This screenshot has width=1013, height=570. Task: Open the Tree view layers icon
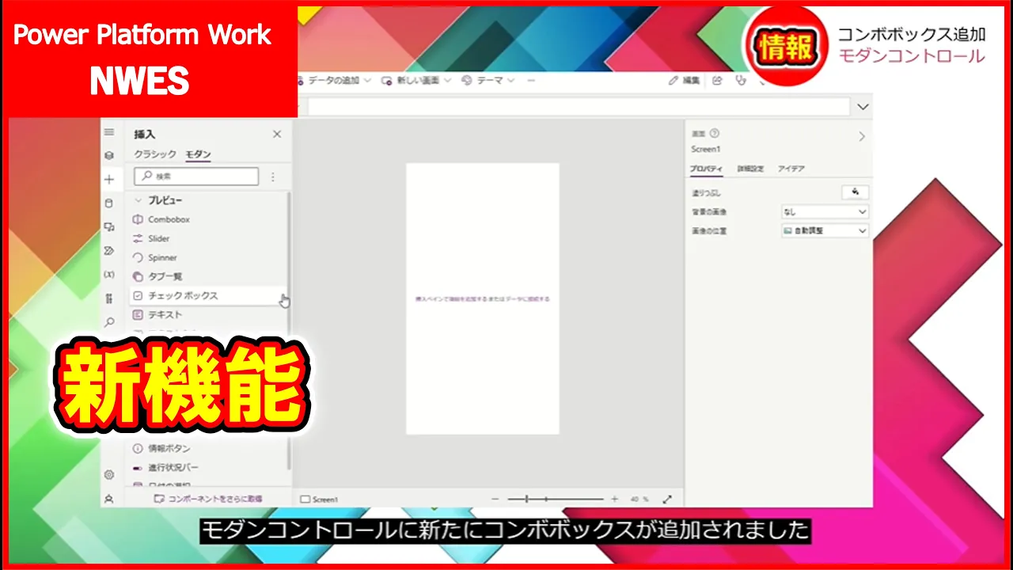click(x=109, y=156)
